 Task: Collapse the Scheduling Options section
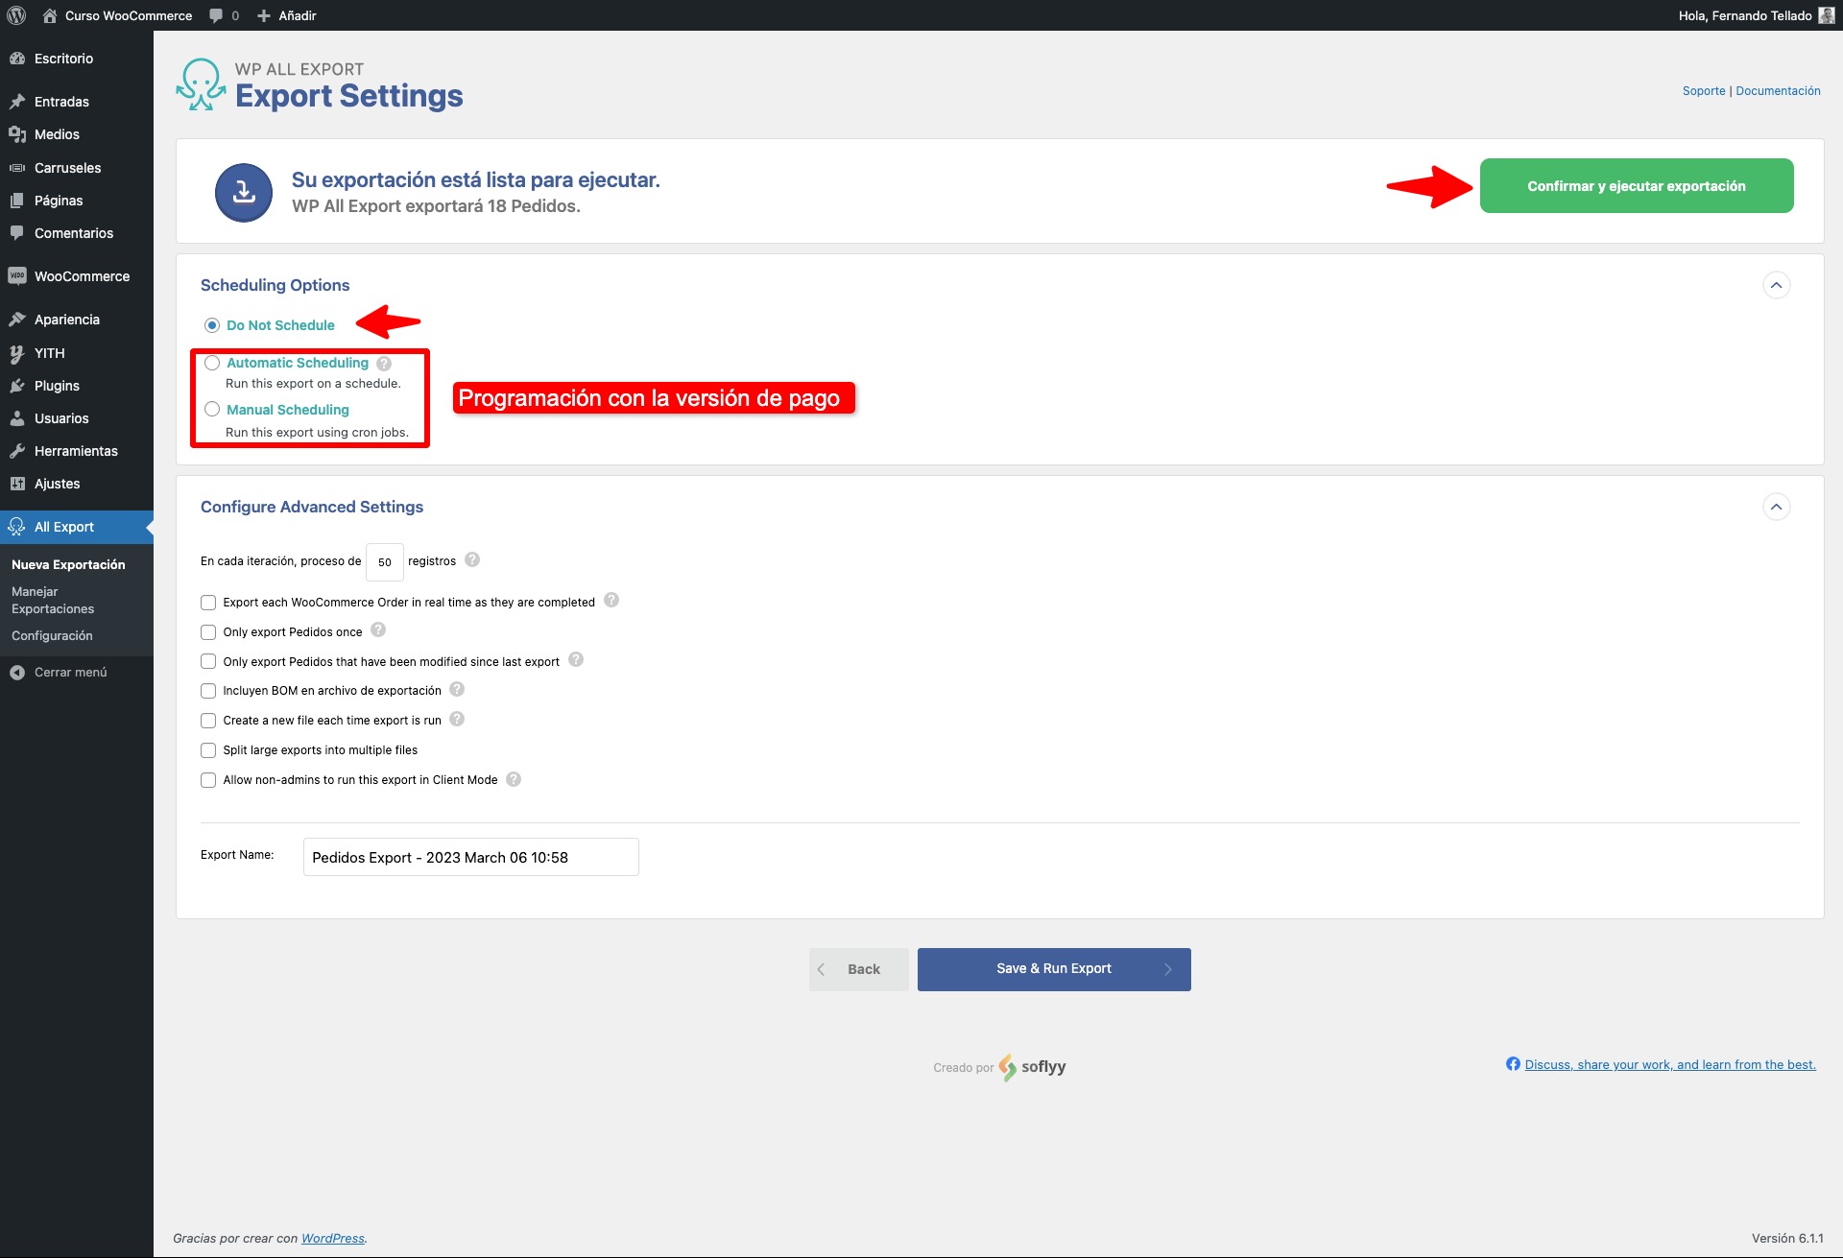tap(1776, 285)
